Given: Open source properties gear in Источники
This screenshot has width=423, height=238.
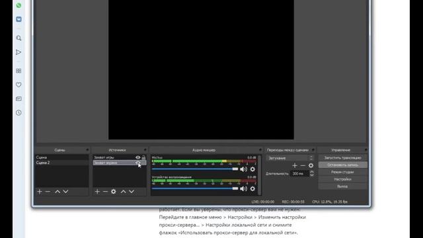Looking at the screenshot, I should 114,191.
